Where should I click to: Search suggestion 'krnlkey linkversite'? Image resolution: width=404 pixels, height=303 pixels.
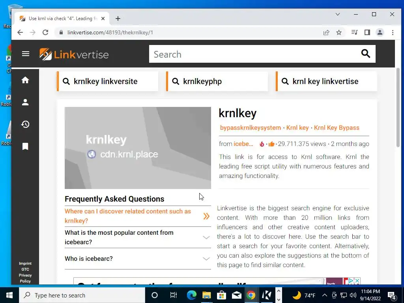point(107,81)
